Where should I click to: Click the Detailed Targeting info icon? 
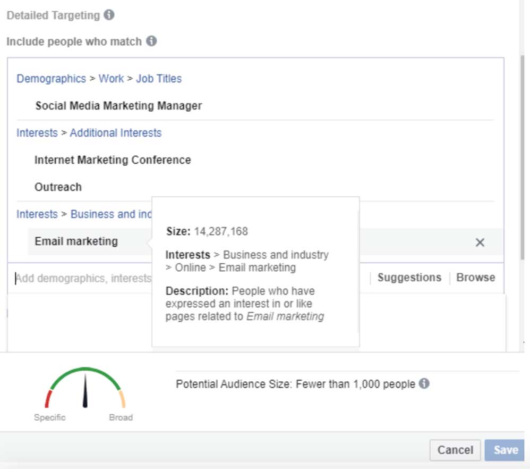pos(110,15)
